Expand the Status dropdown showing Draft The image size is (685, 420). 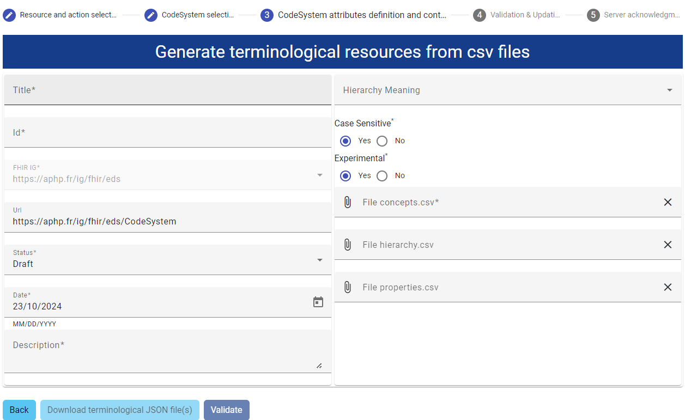320,260
